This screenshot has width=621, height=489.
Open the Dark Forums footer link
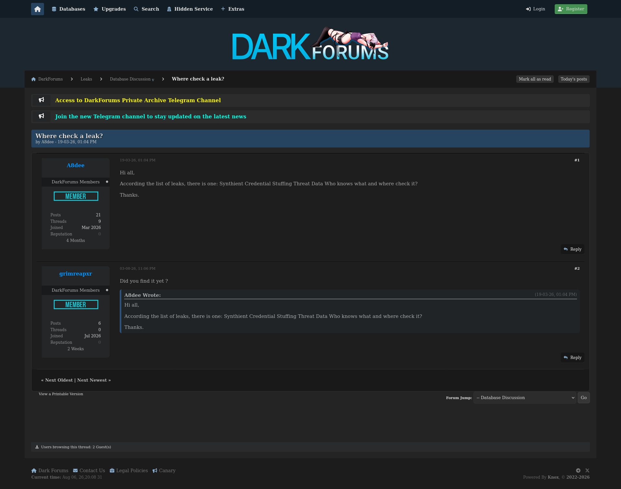click(50, 471)
